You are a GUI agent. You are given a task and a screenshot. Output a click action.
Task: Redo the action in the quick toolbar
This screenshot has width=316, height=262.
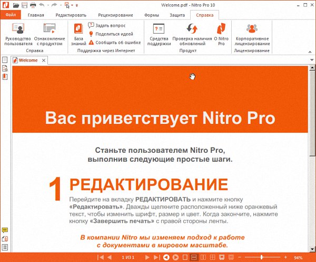pyautogui.click(x=54, y=5)
